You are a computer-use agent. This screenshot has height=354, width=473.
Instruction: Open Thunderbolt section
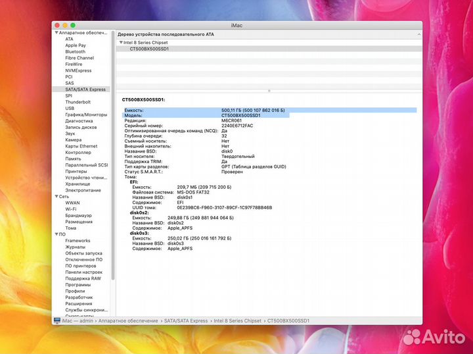78,102
